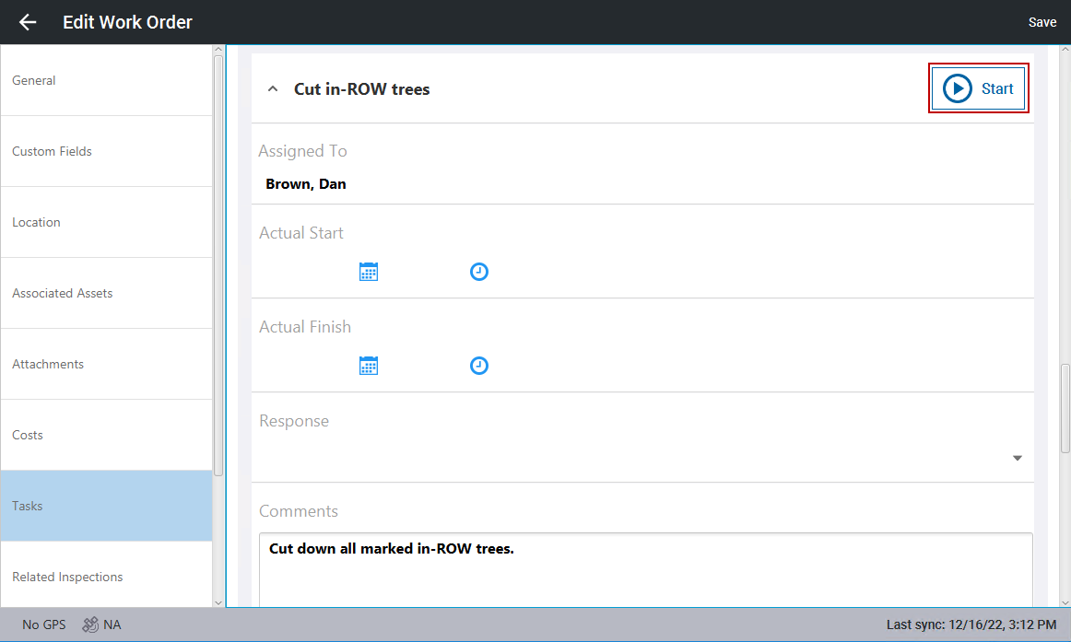This screenshot has width=1071, height=642.
Task: Start the Cut in-ROW trees task
Action: [978, 88]
